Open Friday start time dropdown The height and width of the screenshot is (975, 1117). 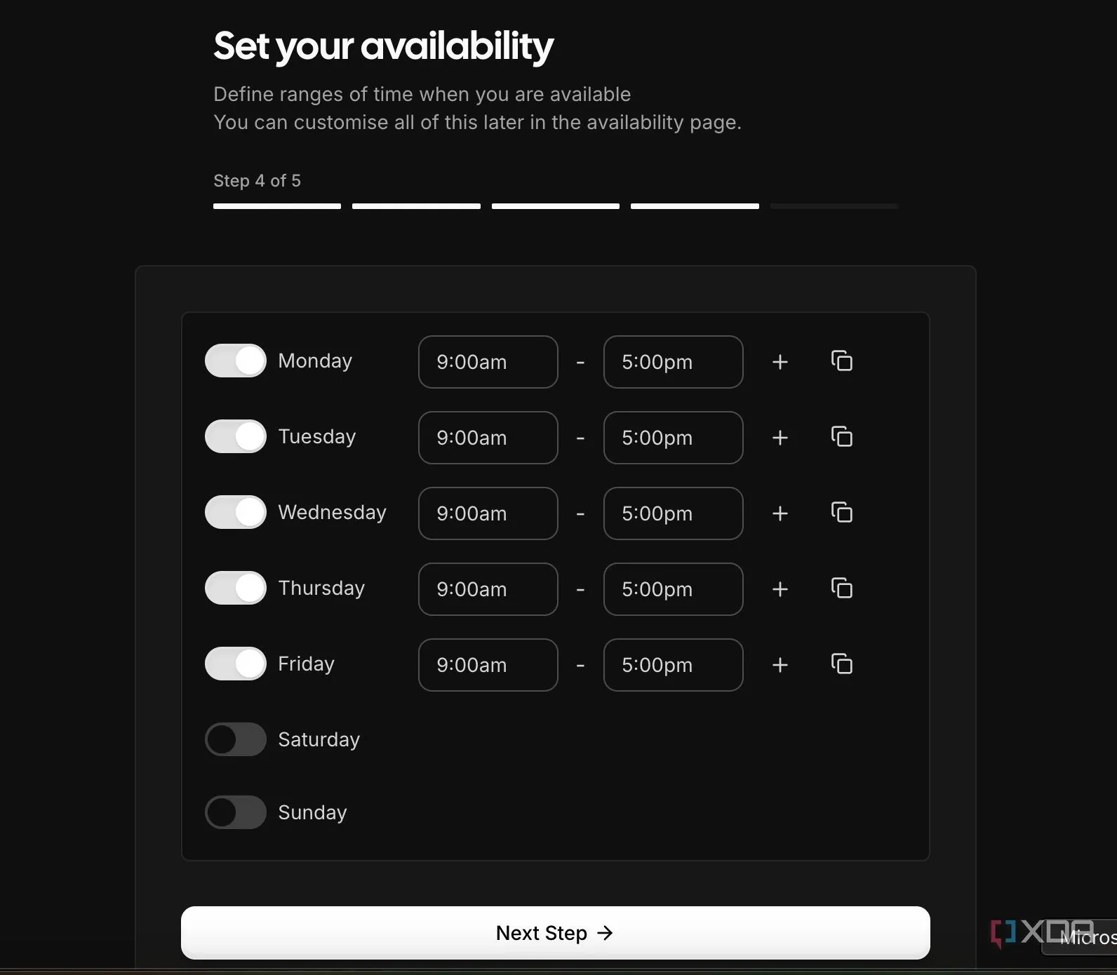click(488, 665)
